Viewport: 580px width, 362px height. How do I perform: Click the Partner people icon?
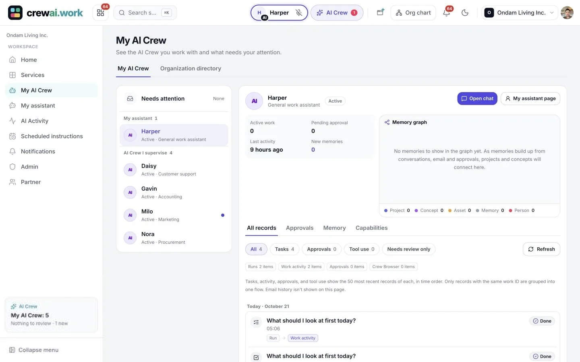click(x=12, y=182)
